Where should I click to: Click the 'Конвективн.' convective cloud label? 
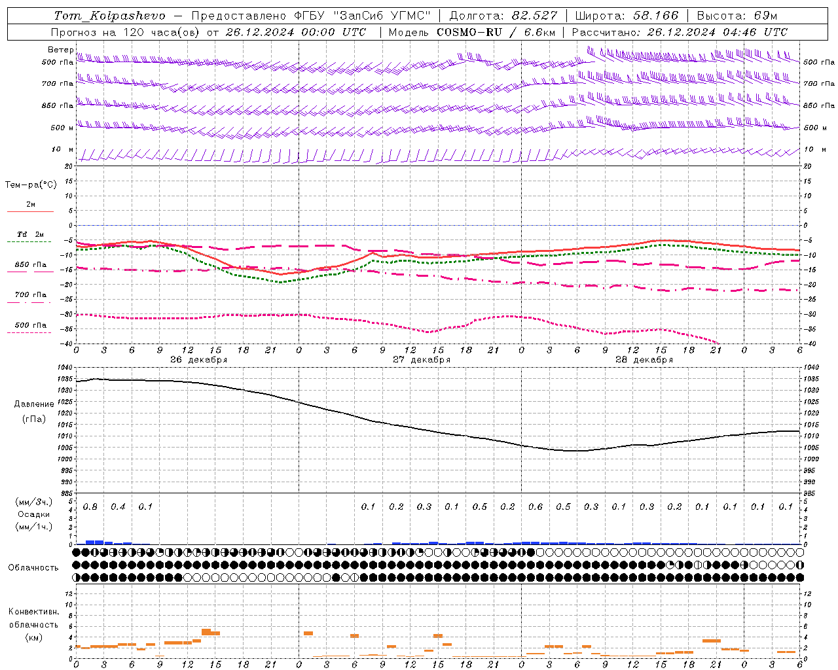[34, 612]
